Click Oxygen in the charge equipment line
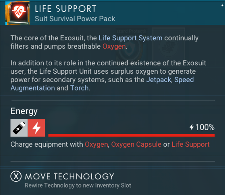The image size is (225, 195). (x=96, y=144)
